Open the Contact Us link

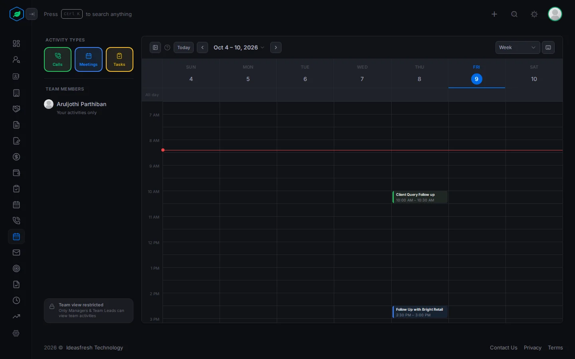click(504, 348)
